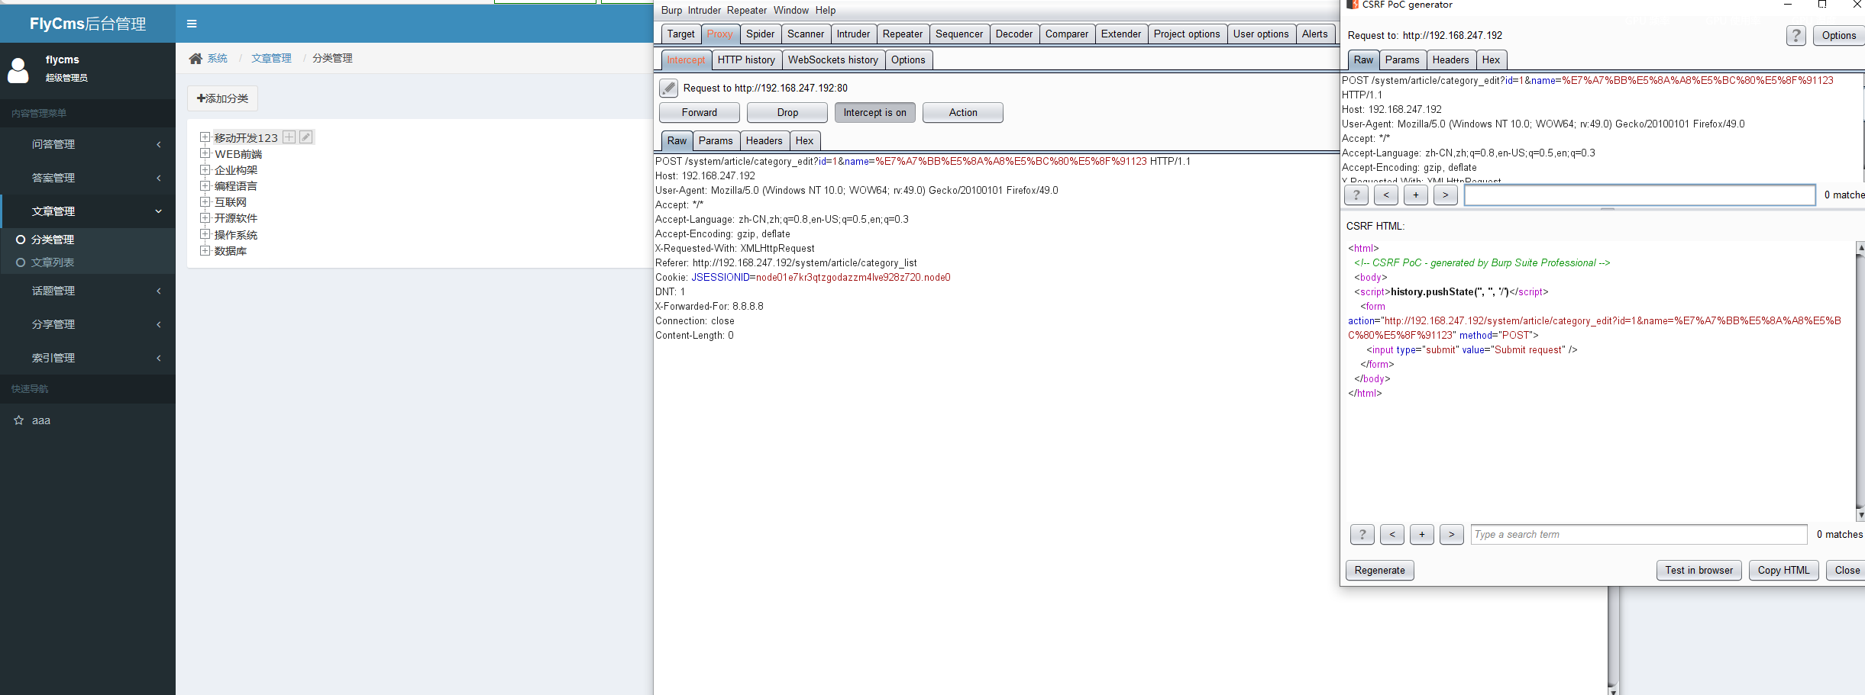Image resolution: width=1865 pixels, height=695 pixels.
Task: Expand 话题管理 sidebar menu
Action: [x=88, y=291]
